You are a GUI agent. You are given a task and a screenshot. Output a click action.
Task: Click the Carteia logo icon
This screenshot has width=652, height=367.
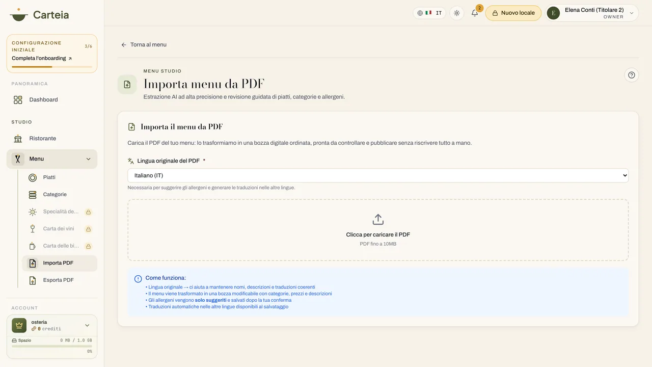click(x=19, y=14)
